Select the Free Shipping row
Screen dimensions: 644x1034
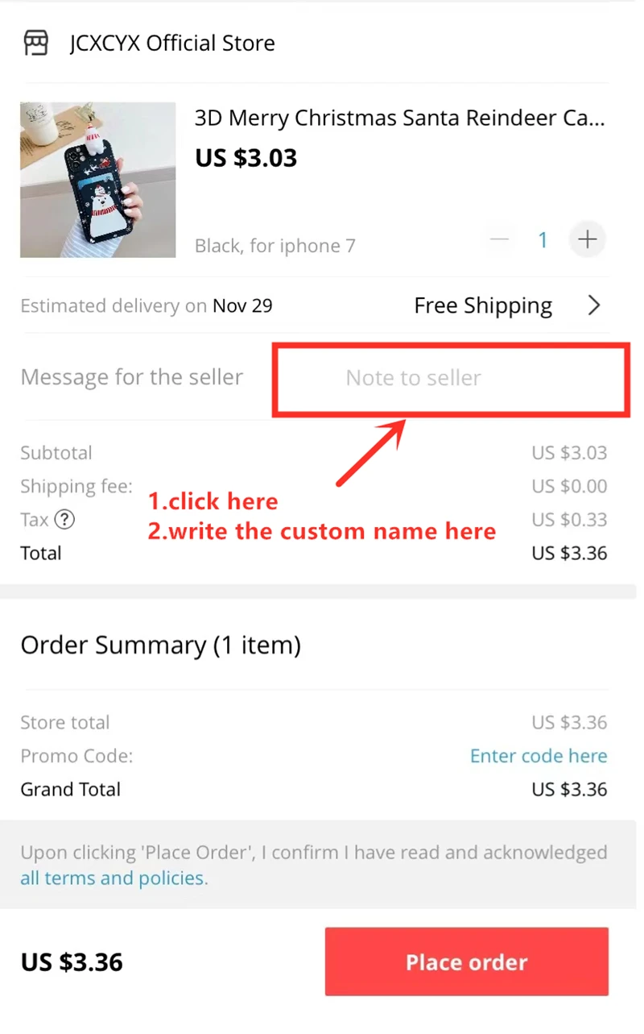314,305
